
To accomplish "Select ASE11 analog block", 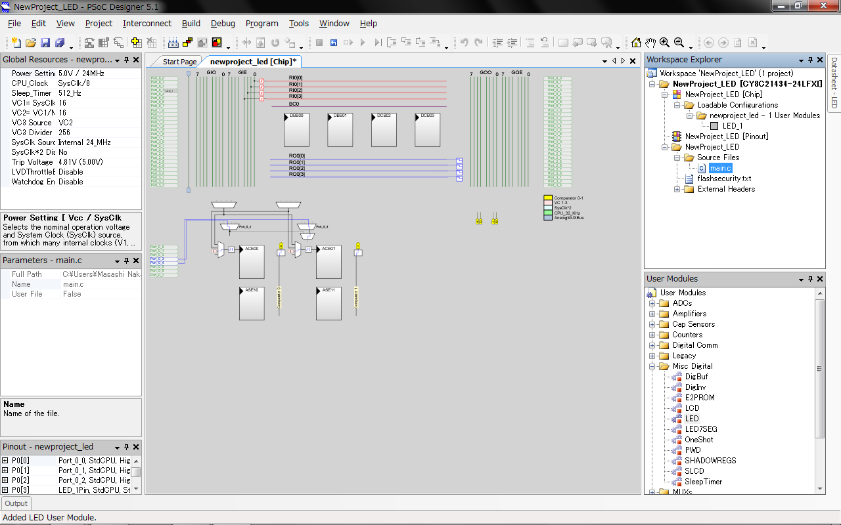I will (x=329, y=303).
